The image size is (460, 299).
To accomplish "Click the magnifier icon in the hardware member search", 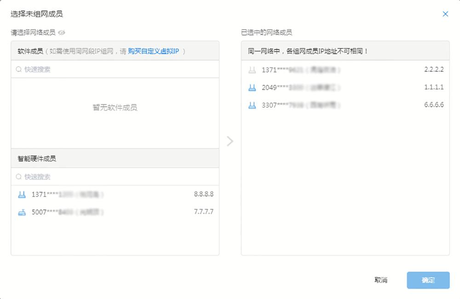I will [19, 176].
